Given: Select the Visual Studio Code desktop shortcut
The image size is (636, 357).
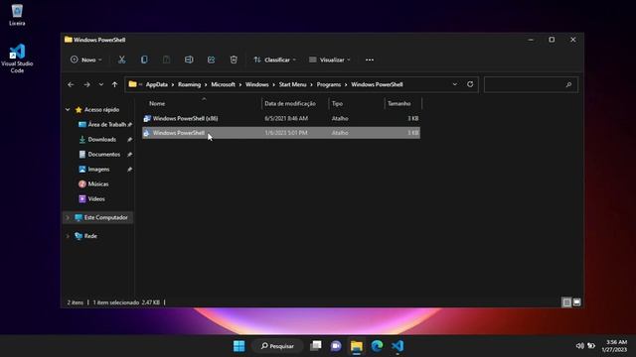Looking at the screenshot, I should 17,59.
